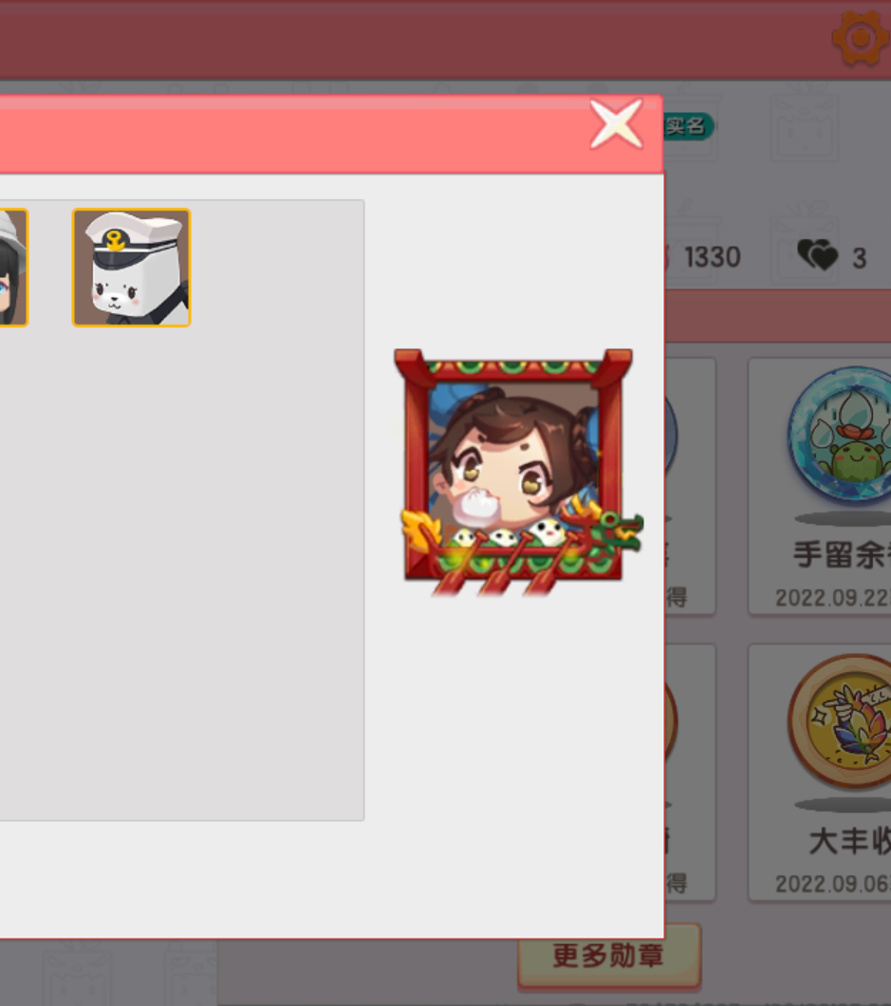
Task: Click the partially hidden medal card beside 手留余香
Action: coord(690,486)
